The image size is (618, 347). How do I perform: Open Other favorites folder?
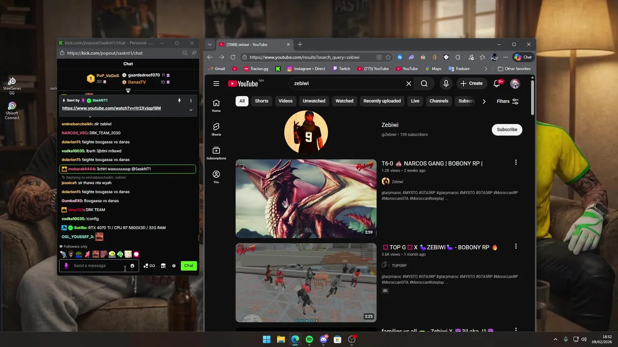(x=514, y=69)
